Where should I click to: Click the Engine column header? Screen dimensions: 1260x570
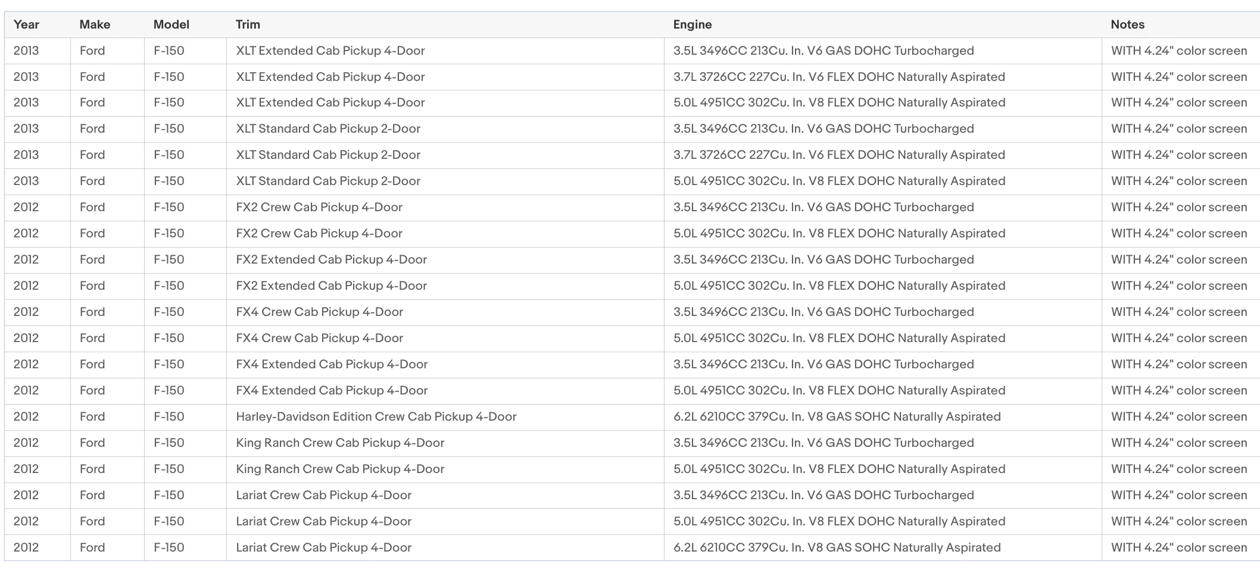[883, 24]
